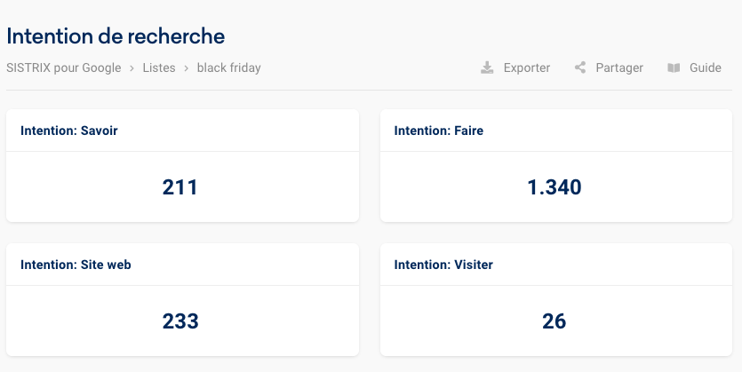Go to SISTRIX pour Google breadcrumb

pyautogui.click(x=63, y=67)
